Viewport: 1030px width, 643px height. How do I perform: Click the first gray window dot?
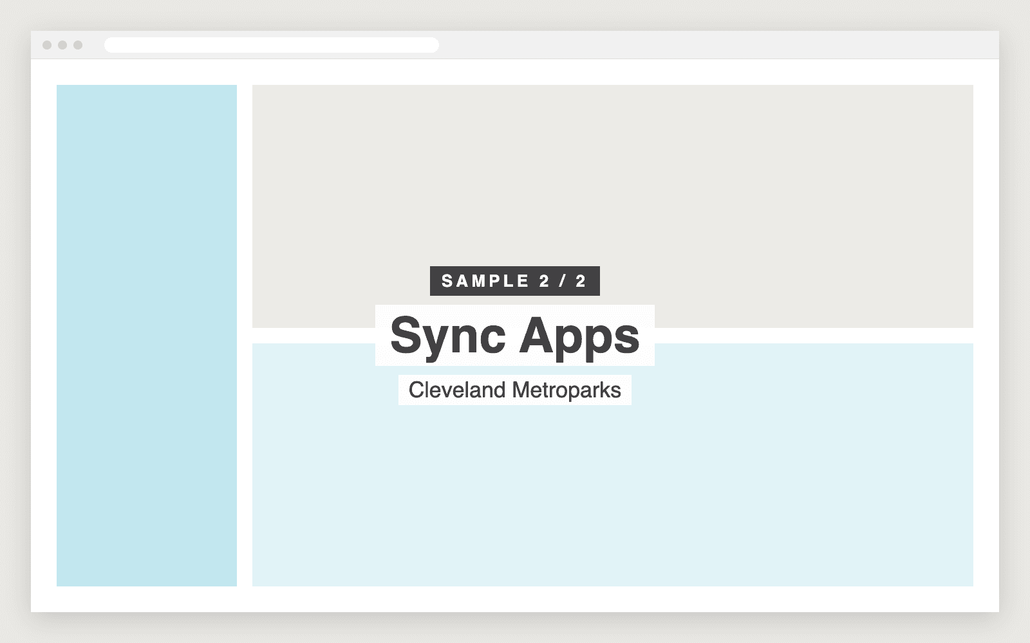click(x=47, y=45)
